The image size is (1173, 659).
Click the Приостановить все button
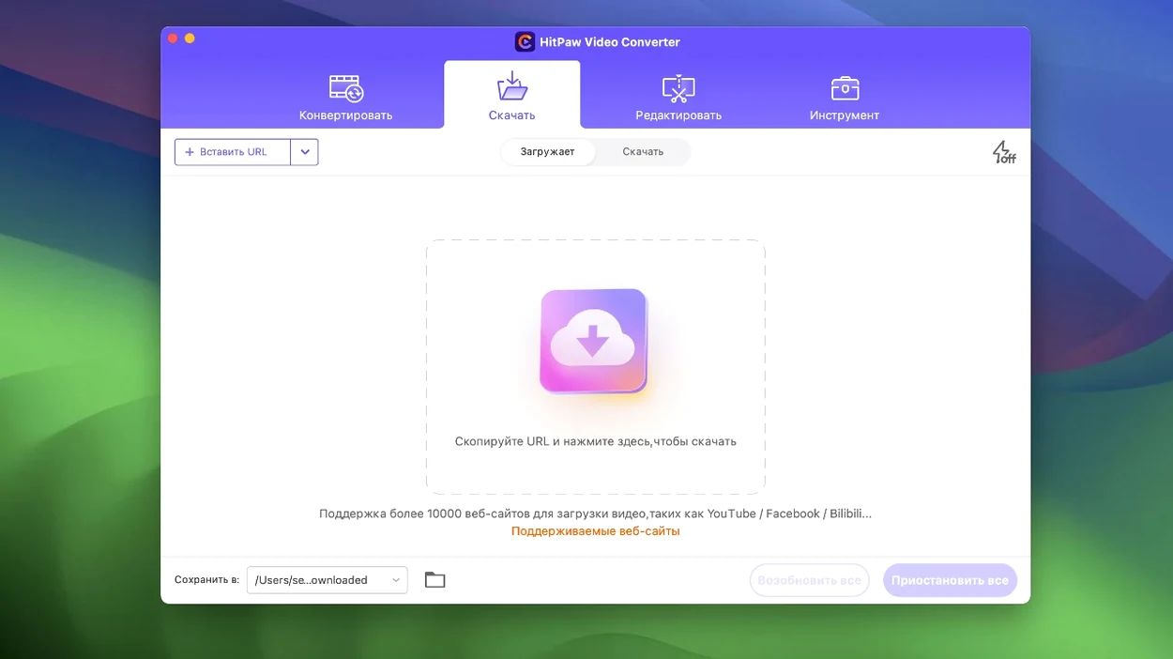950,580
